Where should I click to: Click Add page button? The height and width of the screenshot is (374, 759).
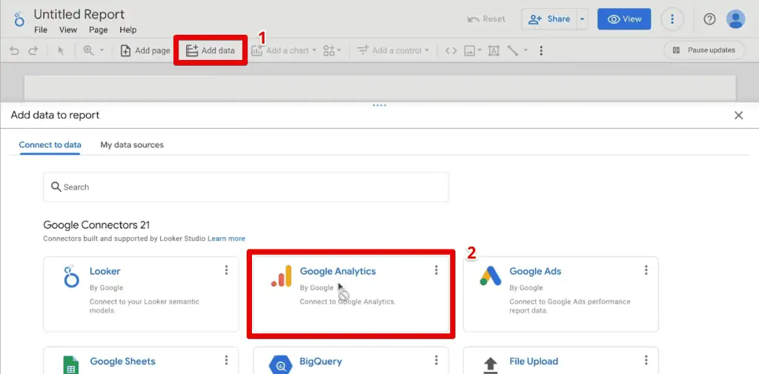145,50
